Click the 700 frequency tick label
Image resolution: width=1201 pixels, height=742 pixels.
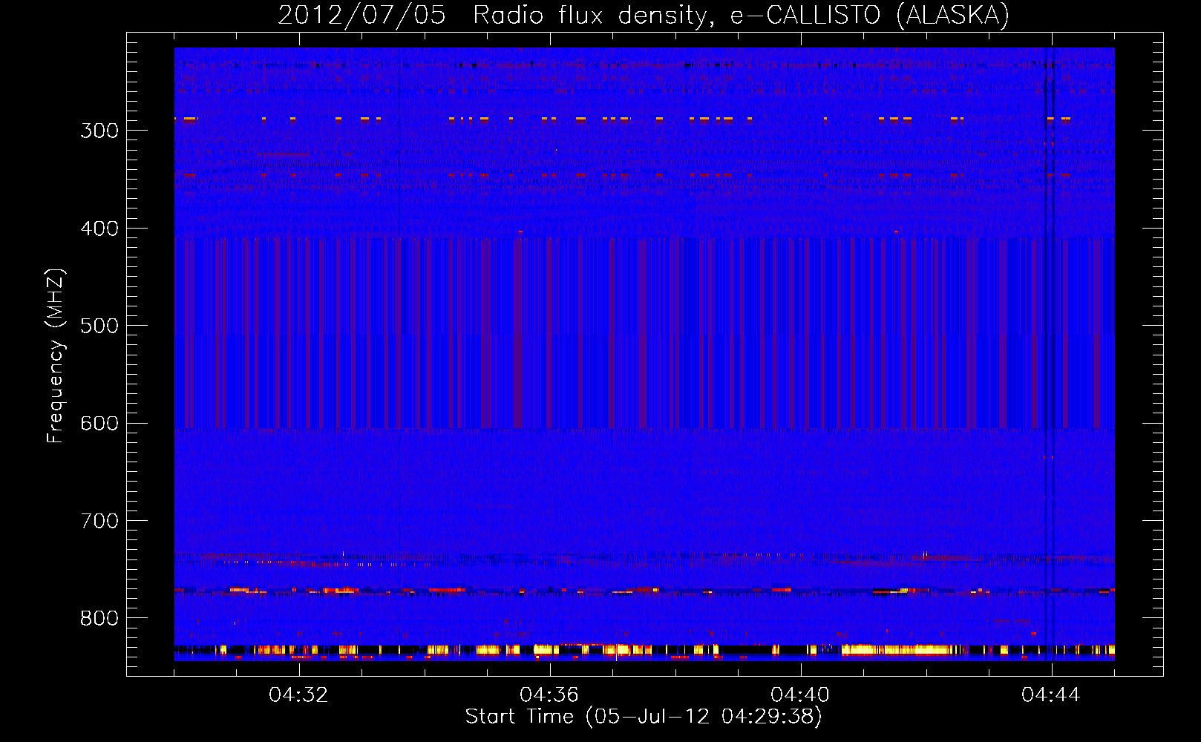tap(99, 521)
